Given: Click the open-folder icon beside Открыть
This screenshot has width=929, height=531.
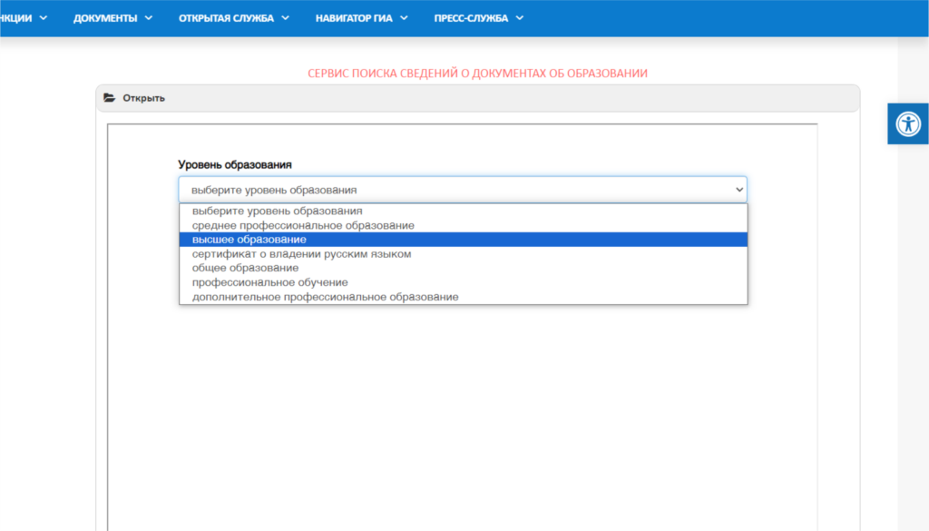Looking at the screenshot, I should [x=110, y=98].
